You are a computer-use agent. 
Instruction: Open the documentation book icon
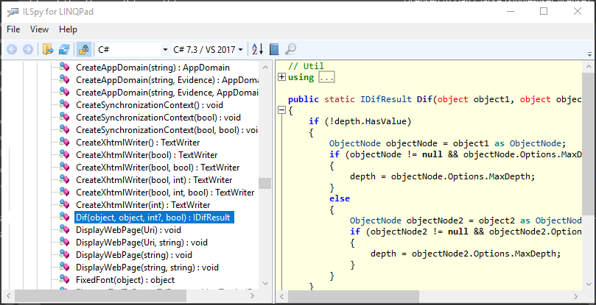(274, 49)
